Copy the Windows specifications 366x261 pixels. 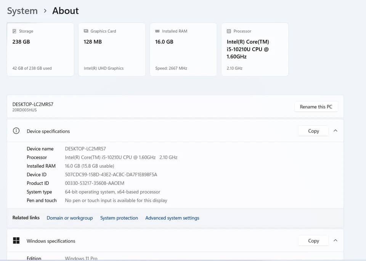(313, 241)
